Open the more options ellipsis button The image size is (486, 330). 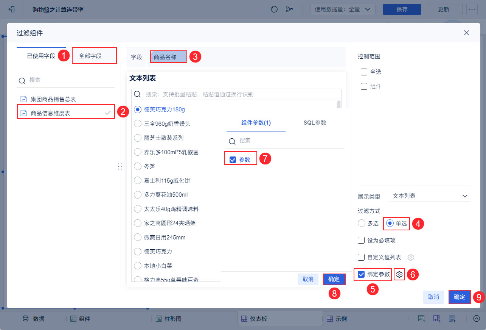pos(472,9)
